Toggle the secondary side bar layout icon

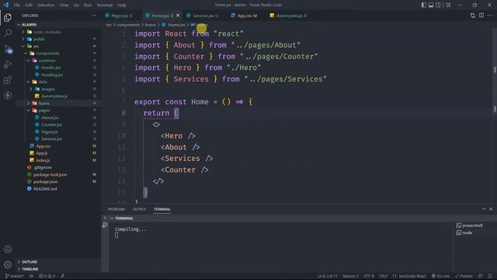[438, 5]
